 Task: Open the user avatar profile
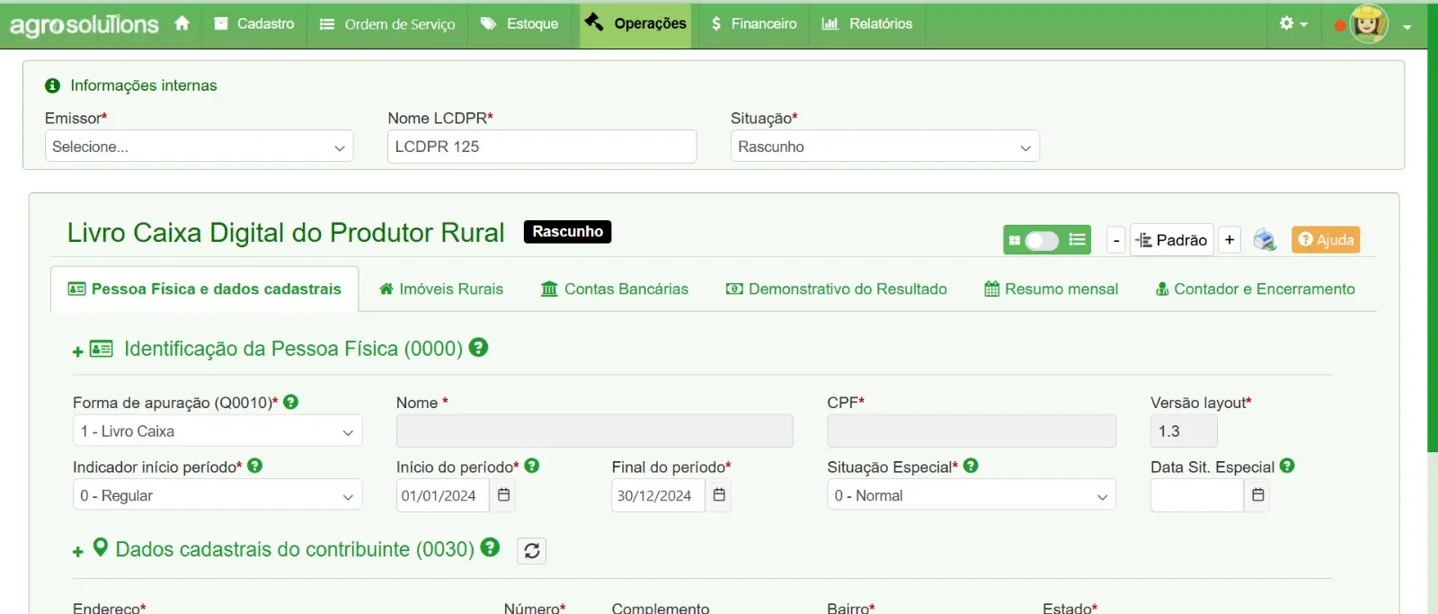(1370, 24)
